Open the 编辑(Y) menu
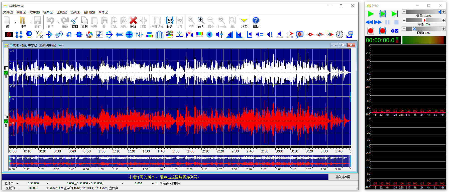 click(x=21, y=12)
